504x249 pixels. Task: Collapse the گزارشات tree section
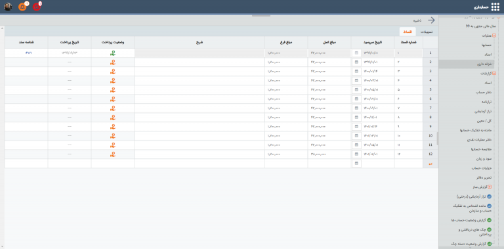coord(494,74)
